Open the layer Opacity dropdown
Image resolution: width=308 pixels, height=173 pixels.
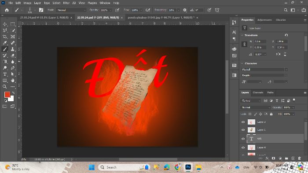(x=293, y=107)
